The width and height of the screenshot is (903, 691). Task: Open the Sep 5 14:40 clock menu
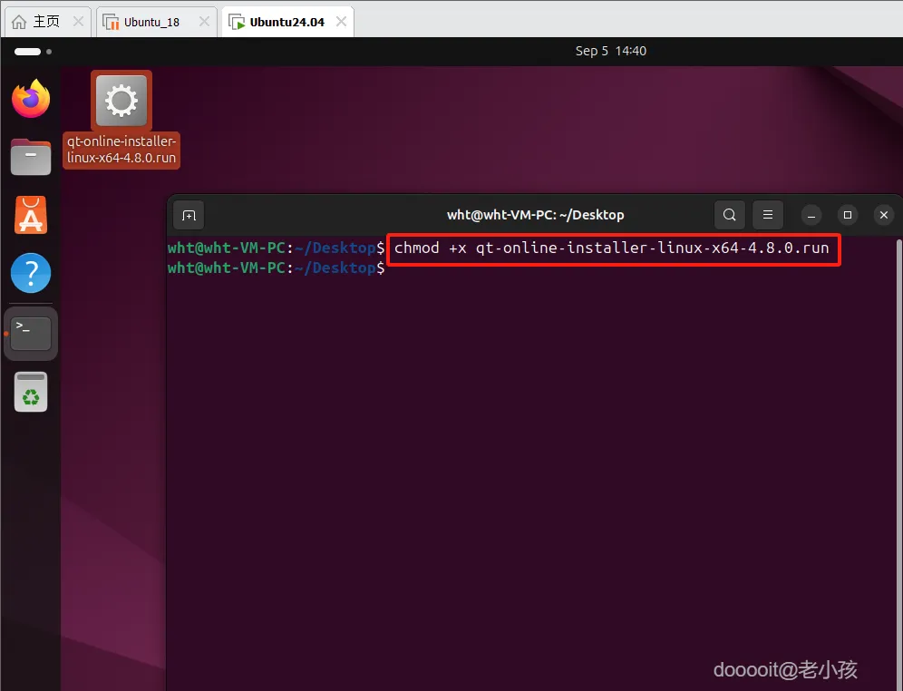click(610, 51)
